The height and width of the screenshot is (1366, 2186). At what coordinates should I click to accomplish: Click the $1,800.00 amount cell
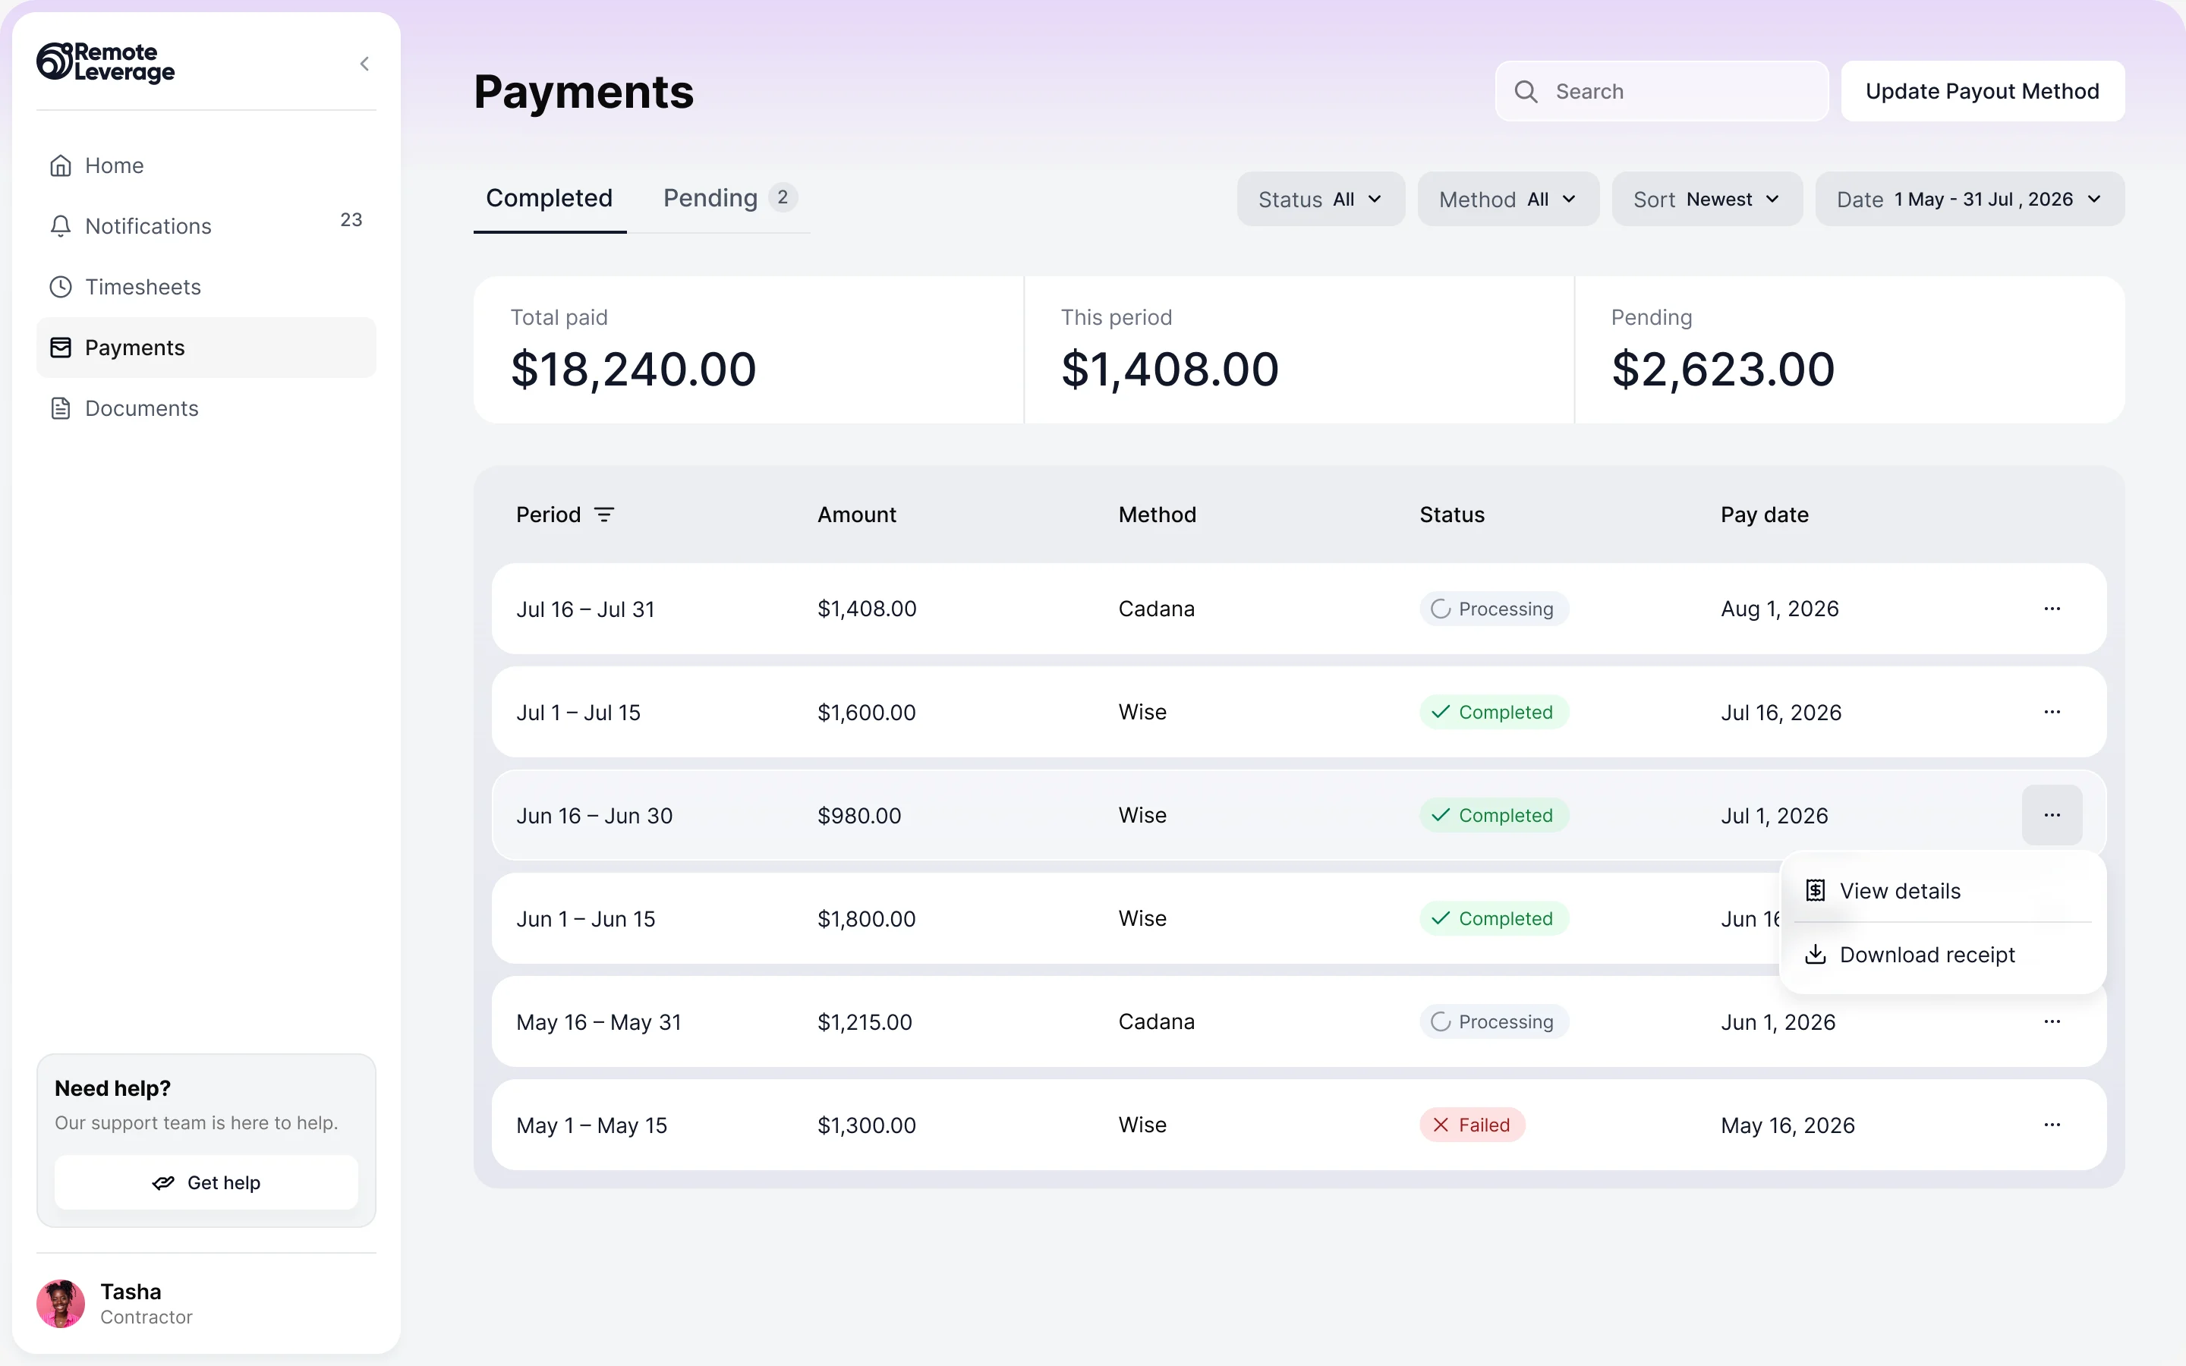(866, 919)
